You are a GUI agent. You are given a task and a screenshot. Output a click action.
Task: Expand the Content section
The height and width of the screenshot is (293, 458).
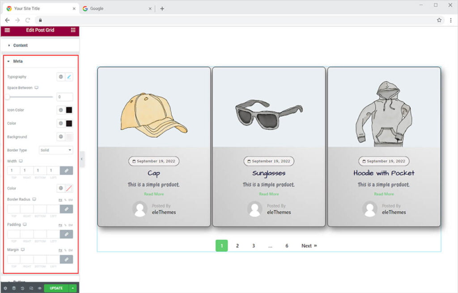click(x=20, y=45)
